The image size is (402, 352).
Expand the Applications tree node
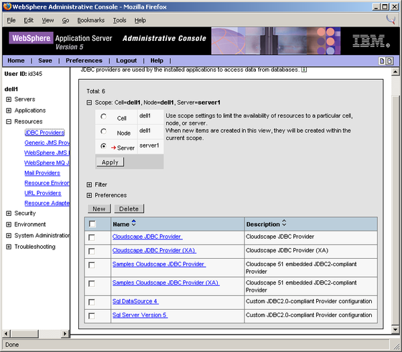click(9, 111)
